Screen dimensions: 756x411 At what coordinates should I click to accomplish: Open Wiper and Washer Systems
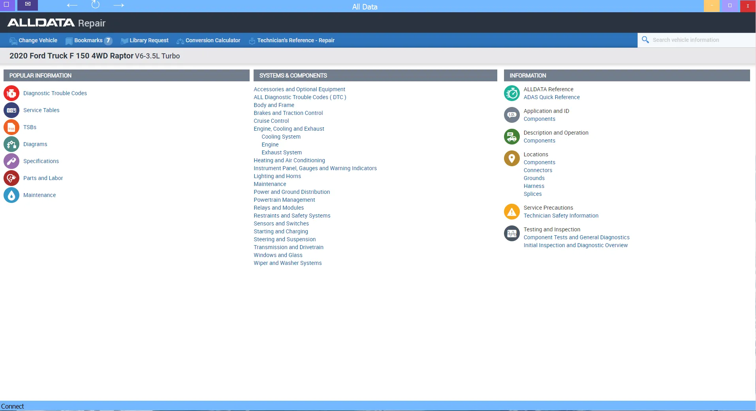288,263
